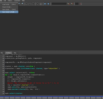Open the Edit menu
Screen dimensions: 103x99
5,1
